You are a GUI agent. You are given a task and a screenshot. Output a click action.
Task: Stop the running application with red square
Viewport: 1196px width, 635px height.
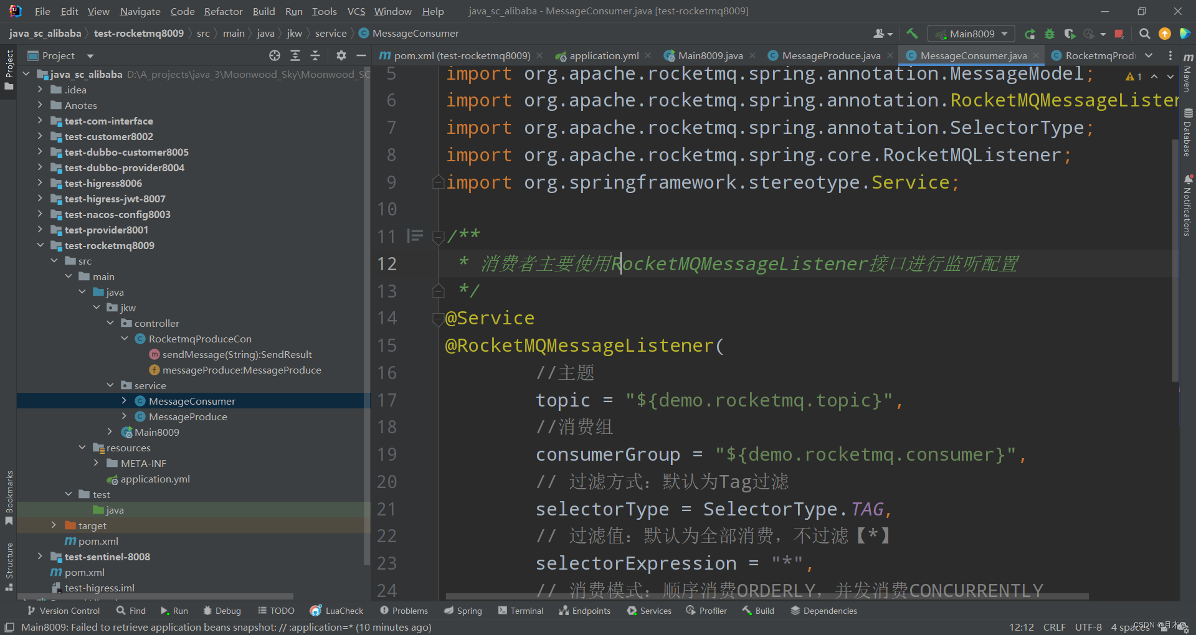[1119, 34]
